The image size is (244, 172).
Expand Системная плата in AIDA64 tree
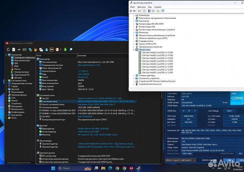pos(6,80)
